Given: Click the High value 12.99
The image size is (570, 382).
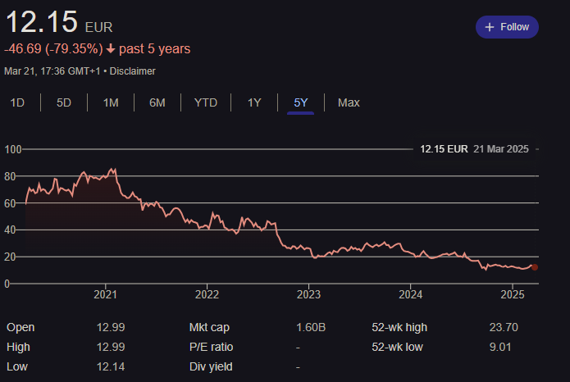Looking at the screenshot, I should (111, 347).
